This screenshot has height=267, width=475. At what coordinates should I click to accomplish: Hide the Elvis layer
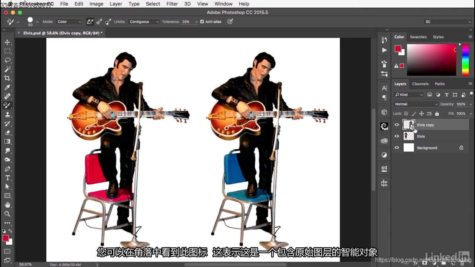click(x=397, y=136)
